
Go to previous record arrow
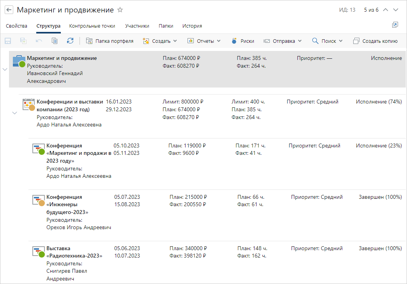point(386,10)
